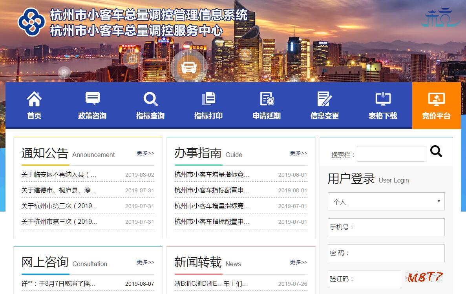Click the home house icon (首页)
This screenshot has width=466, height=294.
tap(34, 99)
